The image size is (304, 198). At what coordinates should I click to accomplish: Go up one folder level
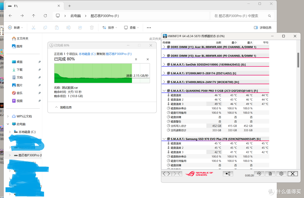click(33, 16)
